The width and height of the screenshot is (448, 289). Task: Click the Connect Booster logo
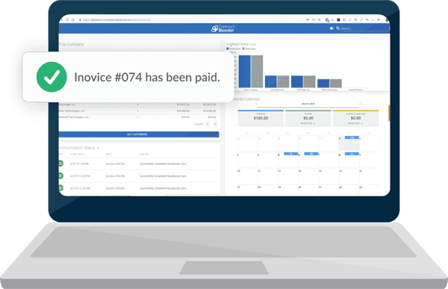(x=223, y=28)
